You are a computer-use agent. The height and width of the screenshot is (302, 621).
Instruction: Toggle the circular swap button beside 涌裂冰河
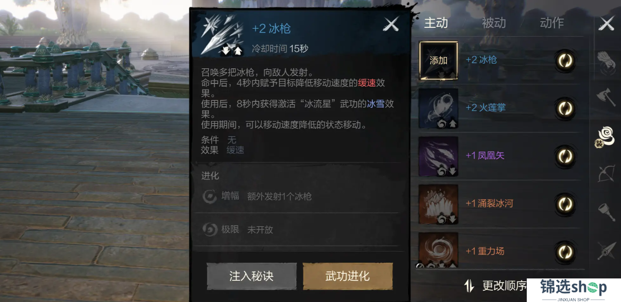point(564,204)
